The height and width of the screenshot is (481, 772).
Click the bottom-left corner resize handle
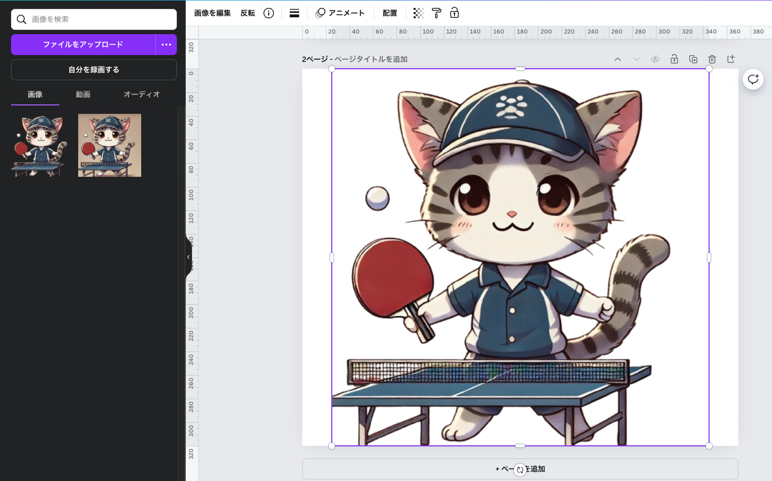332,446
